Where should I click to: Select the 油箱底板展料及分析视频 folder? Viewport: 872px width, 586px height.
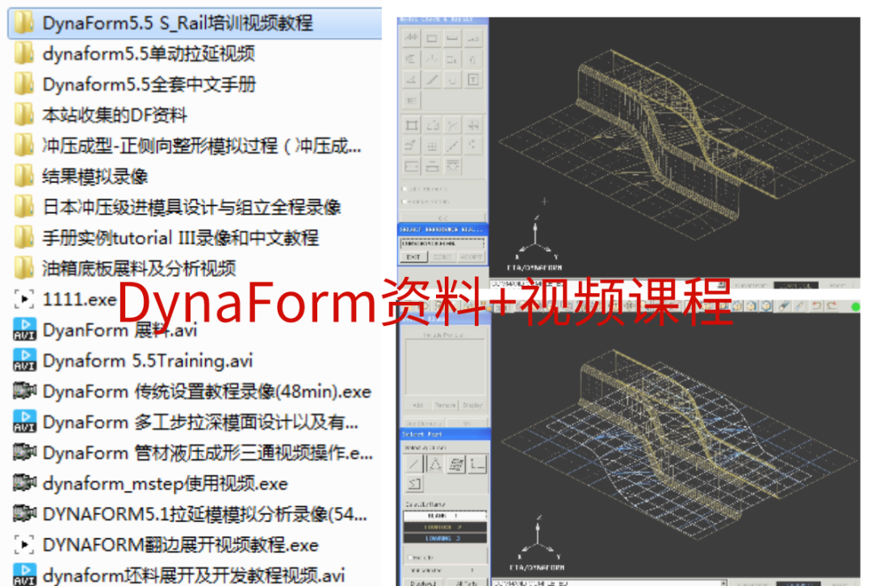point(124,268)
